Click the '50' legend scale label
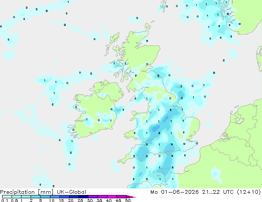 [x=128, y=200]
